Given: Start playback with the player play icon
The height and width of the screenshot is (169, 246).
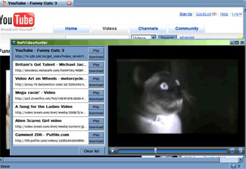Looking at the screenshot, I should pos(112,151).
